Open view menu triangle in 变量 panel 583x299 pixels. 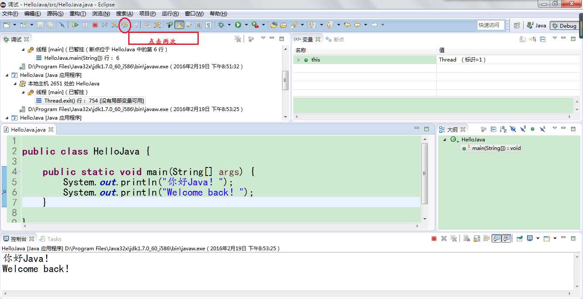555,38
